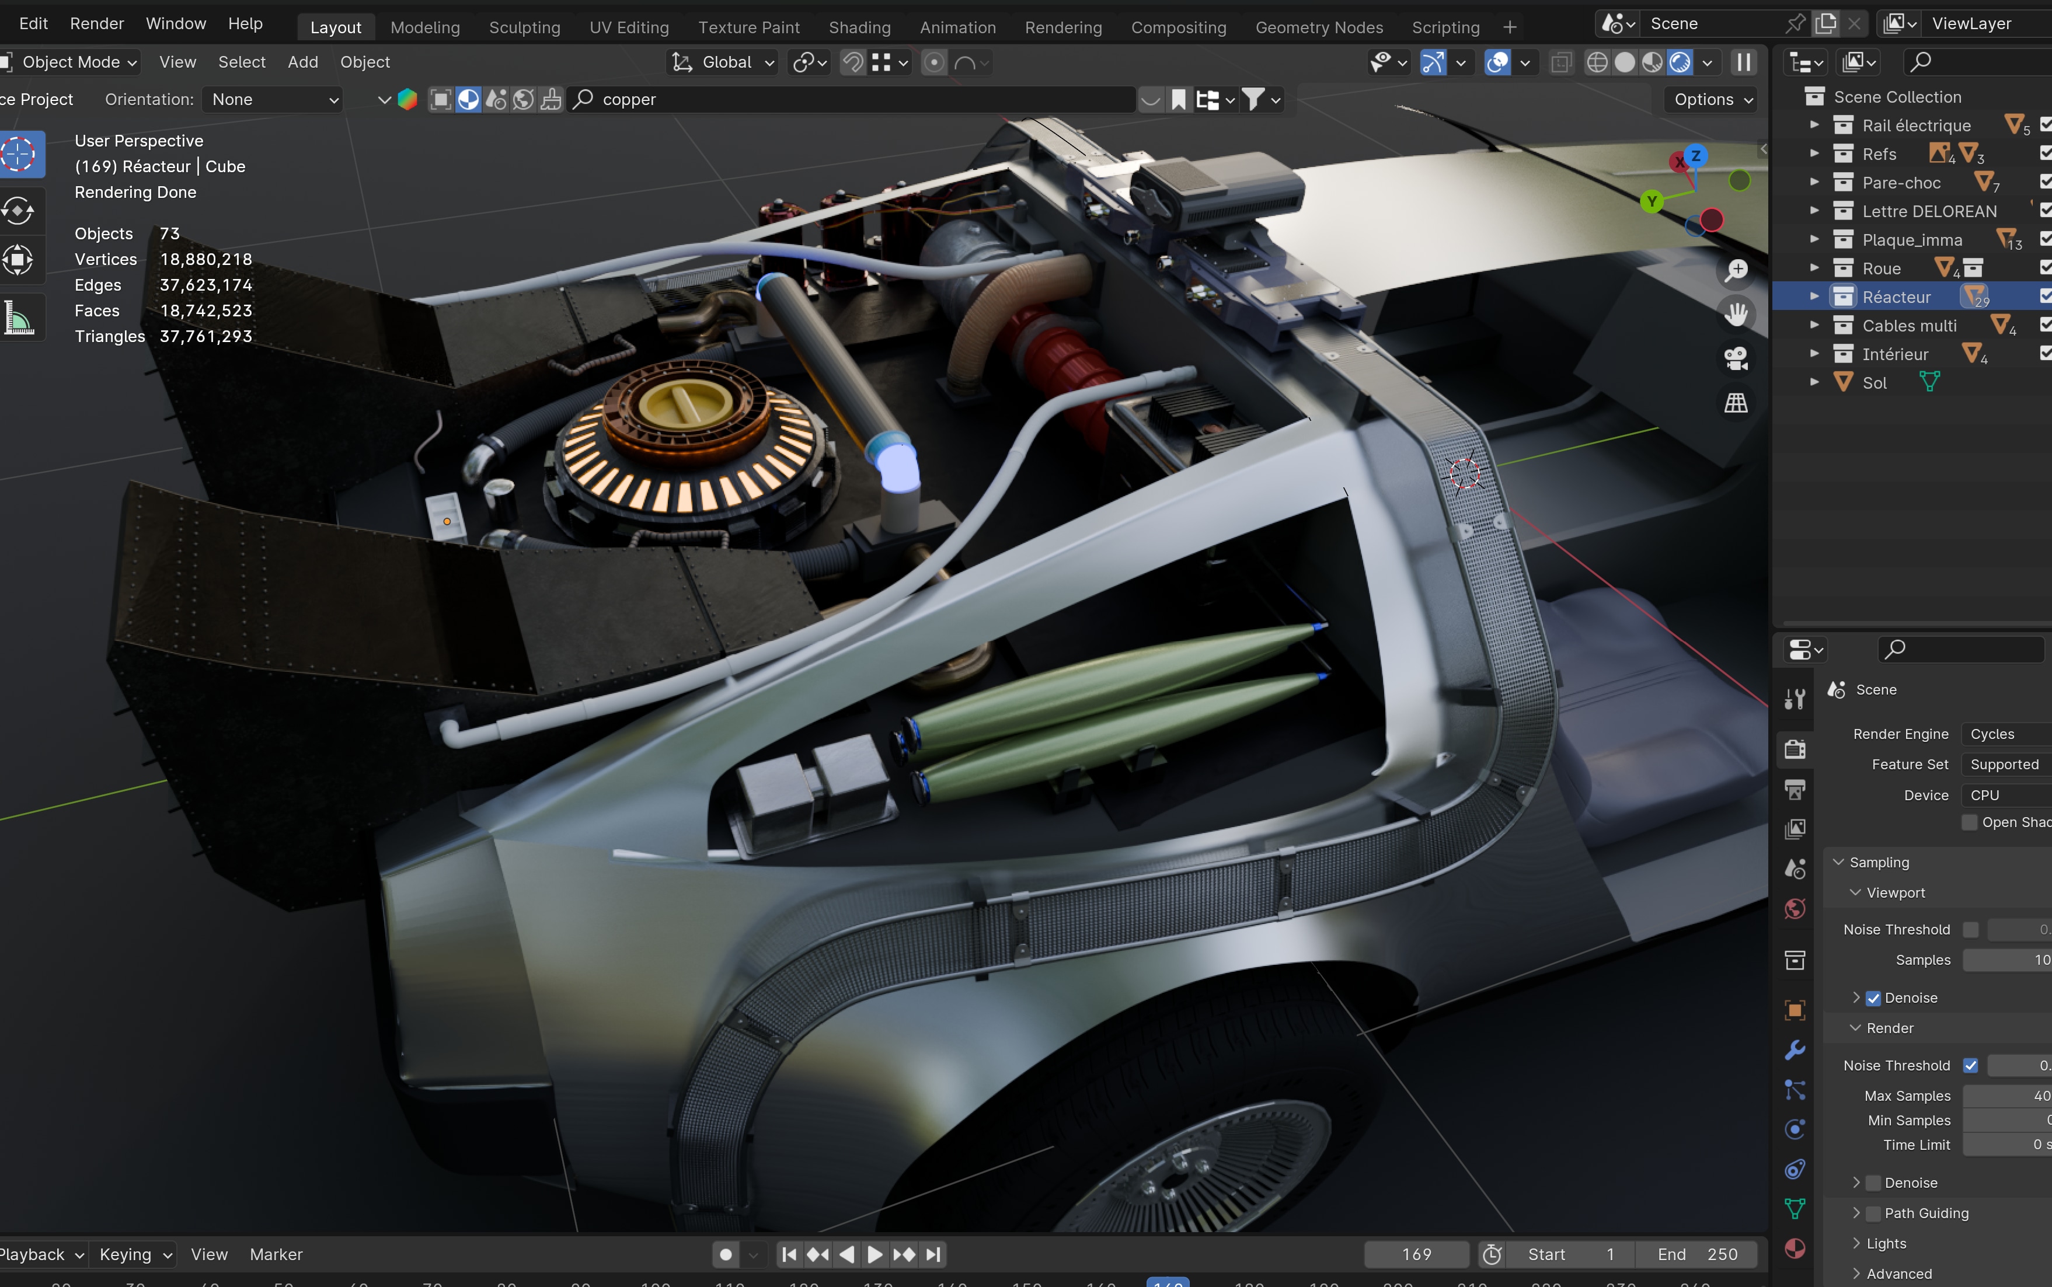The height and width of the screenshot is (1287, 2052).
Task: Open the Add menu in viewport header
Action: (302, 62)
